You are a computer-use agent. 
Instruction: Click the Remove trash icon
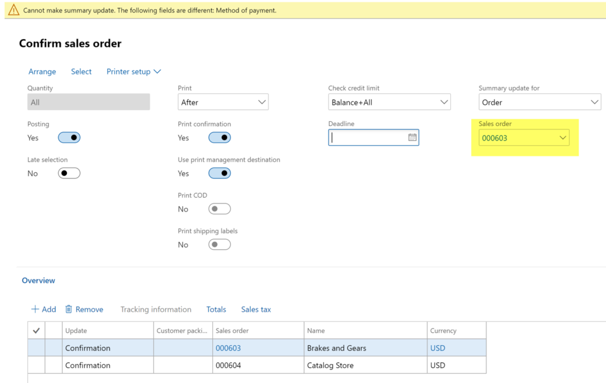click(x=69, y=309)
